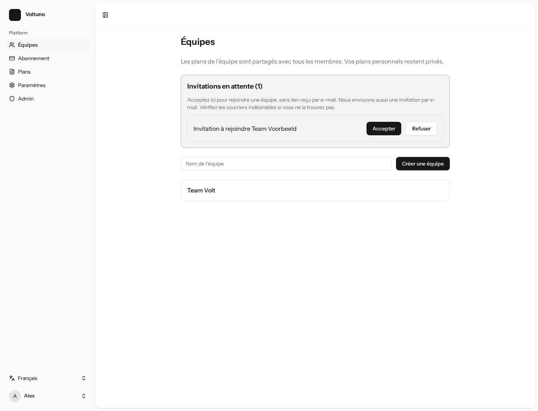
Task: Focus the Nom de l'équipe field
Action: (286, 164)
